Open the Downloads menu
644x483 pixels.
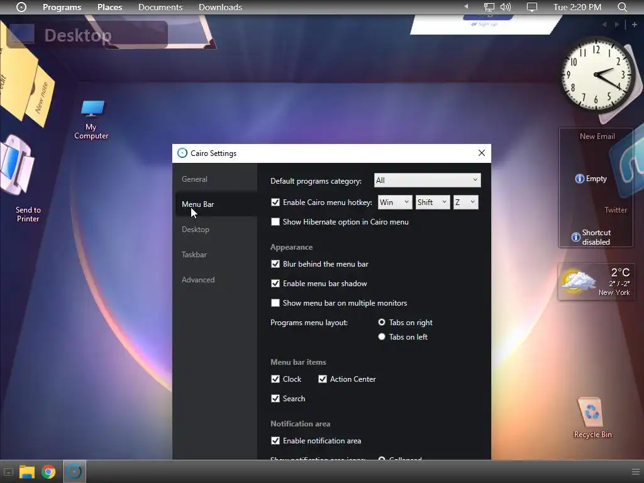220,7
